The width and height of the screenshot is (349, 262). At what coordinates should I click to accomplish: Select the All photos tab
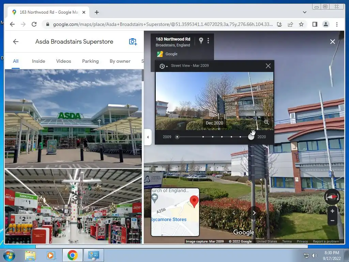(x=16, y=61)
